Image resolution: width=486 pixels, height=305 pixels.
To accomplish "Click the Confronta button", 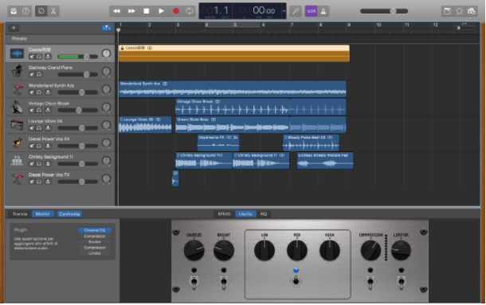I will tap(69, 214).
